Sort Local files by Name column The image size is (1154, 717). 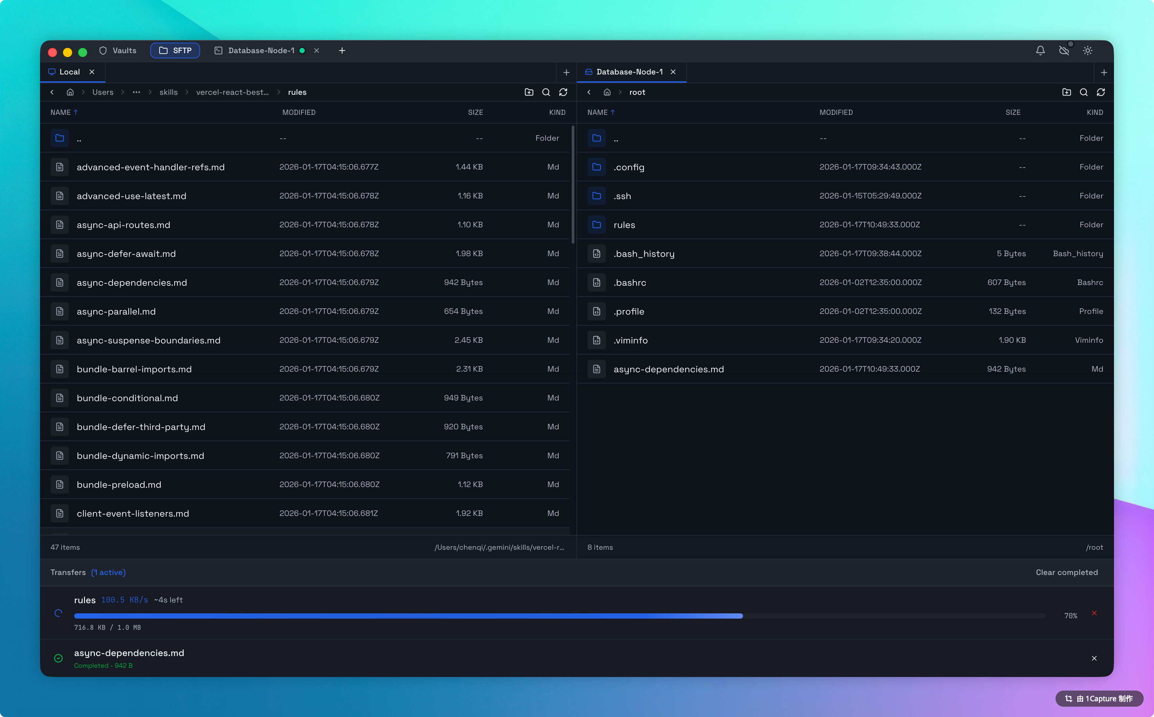pos(61,113)
